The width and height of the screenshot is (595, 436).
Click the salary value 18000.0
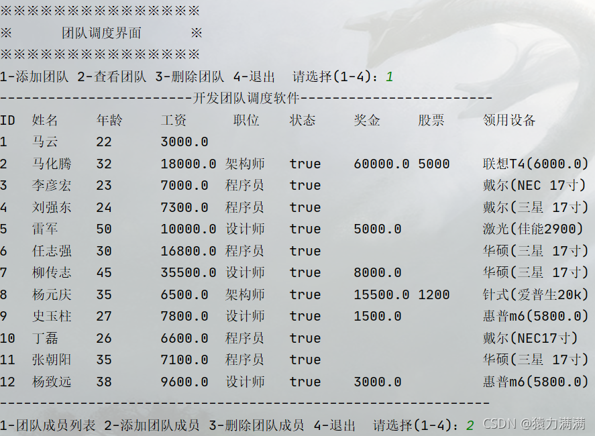188,164
